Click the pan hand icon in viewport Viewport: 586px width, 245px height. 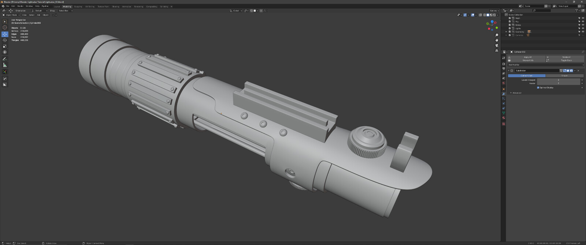pyautogui.click(x=497, y=40)
